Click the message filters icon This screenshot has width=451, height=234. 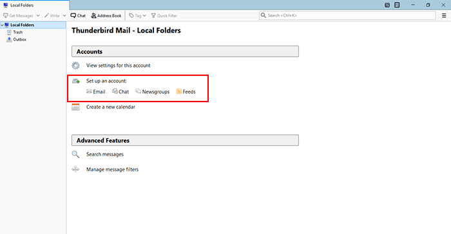pyautogui.click(x=75, y=170)
